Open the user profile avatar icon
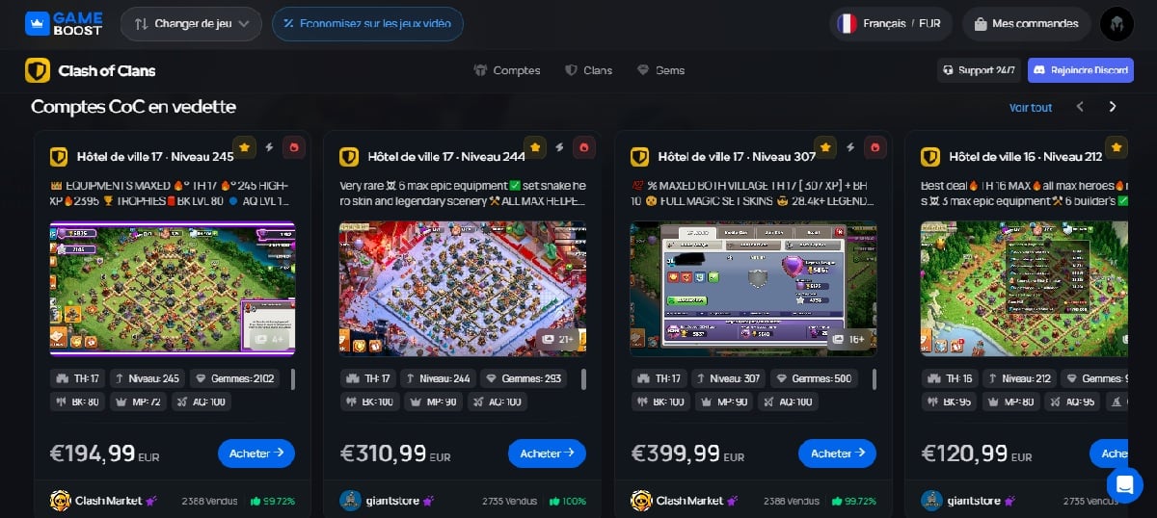1157x518 pixels. tap(1117, 23)
